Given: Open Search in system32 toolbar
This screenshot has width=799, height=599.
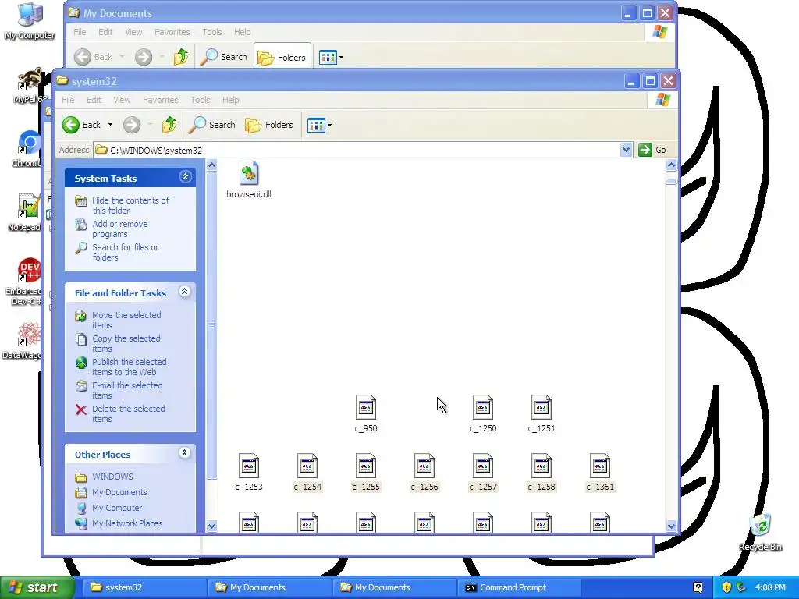Looking at the screenshot, I should tap(212, 125).
